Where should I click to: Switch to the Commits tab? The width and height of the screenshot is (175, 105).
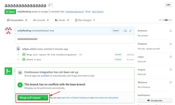[x=41, y=20]
